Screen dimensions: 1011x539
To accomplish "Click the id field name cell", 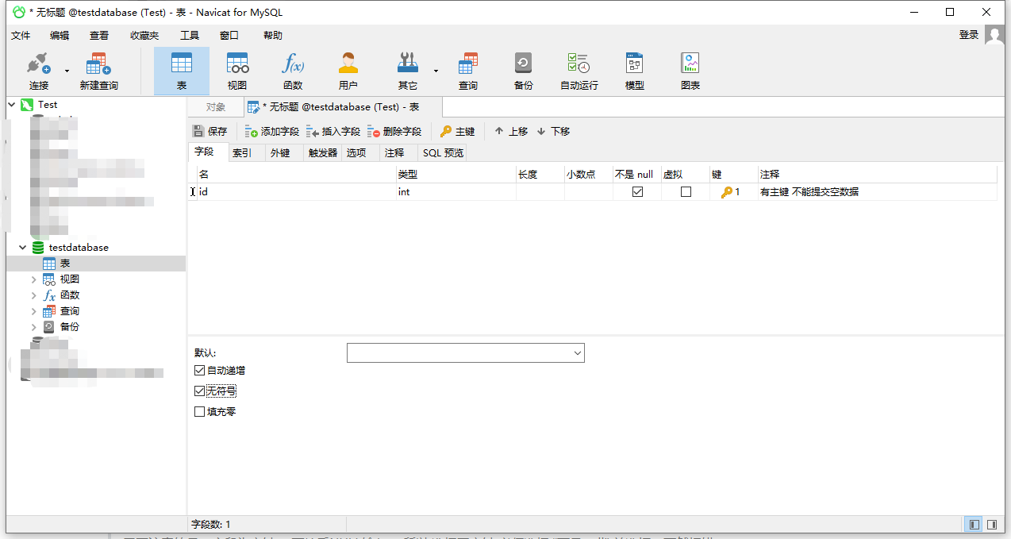I will coord(297,192).
